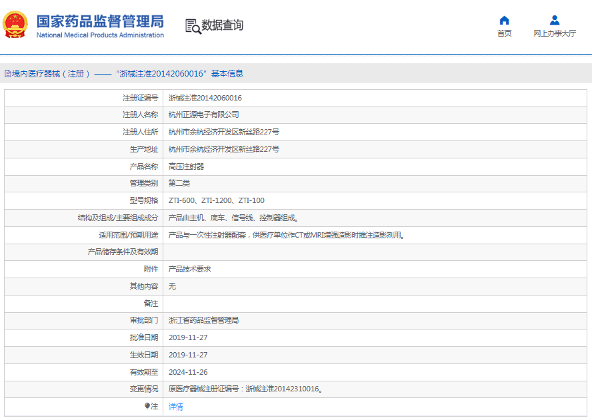
Task: Click the person icon above 网上办事大厅
Action: coord(554,20)
